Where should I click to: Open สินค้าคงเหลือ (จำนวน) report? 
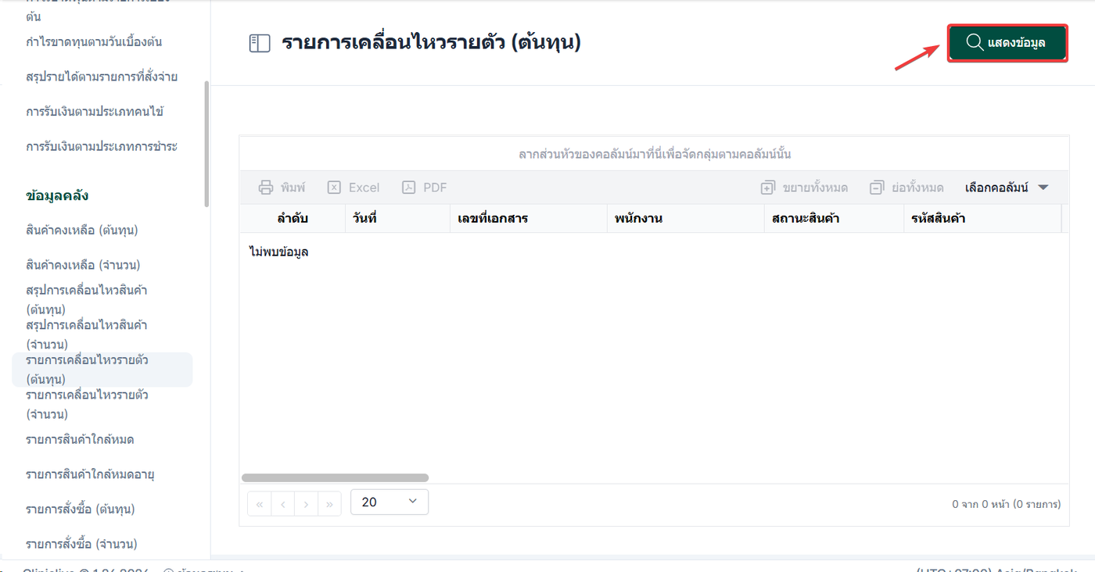coord(83,265)
